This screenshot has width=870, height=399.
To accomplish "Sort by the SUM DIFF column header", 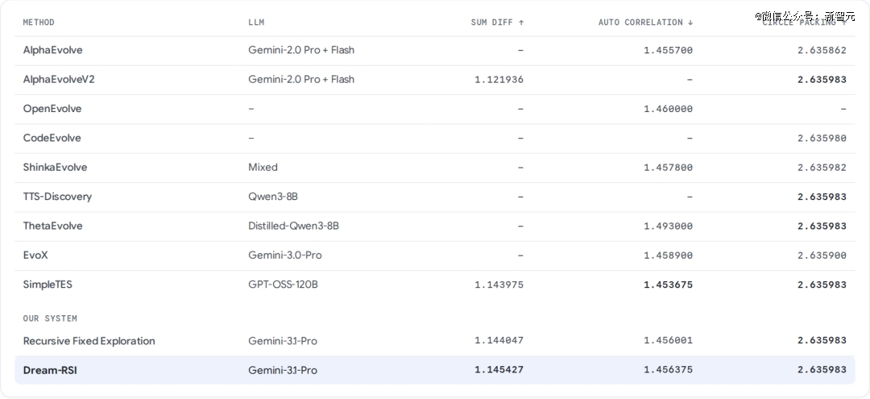I will (497, 23).
